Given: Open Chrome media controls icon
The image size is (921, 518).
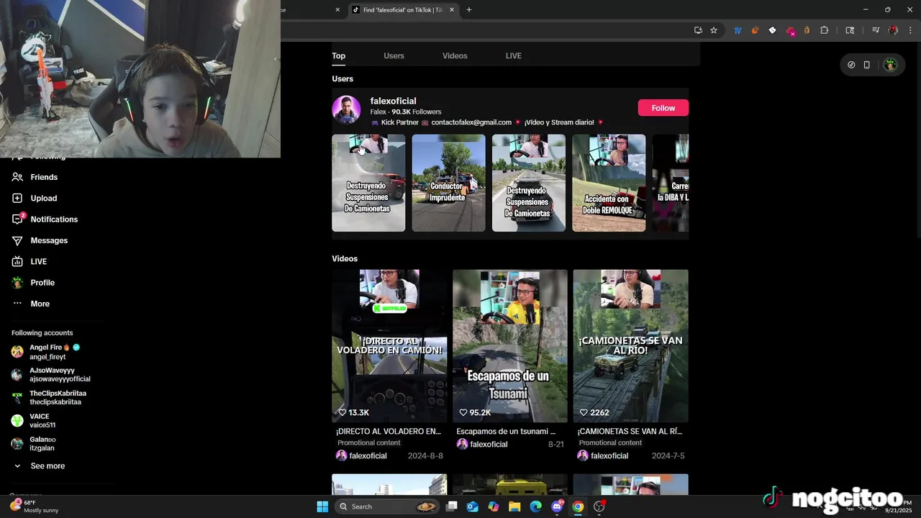Looking at the screenshot, I should coord(876,30).
